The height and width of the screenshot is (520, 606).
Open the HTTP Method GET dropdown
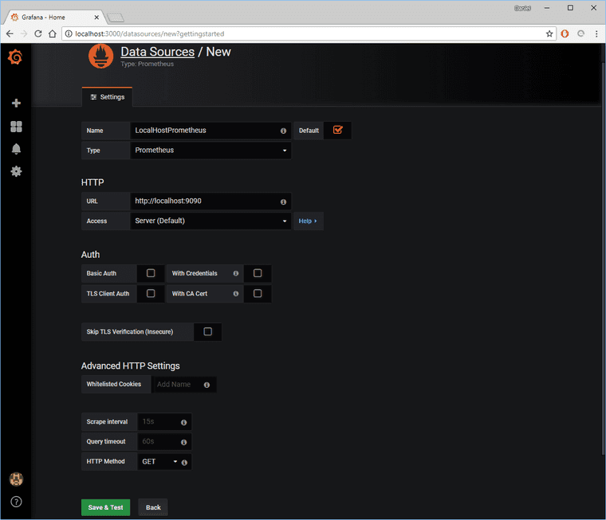pos(159,462)
